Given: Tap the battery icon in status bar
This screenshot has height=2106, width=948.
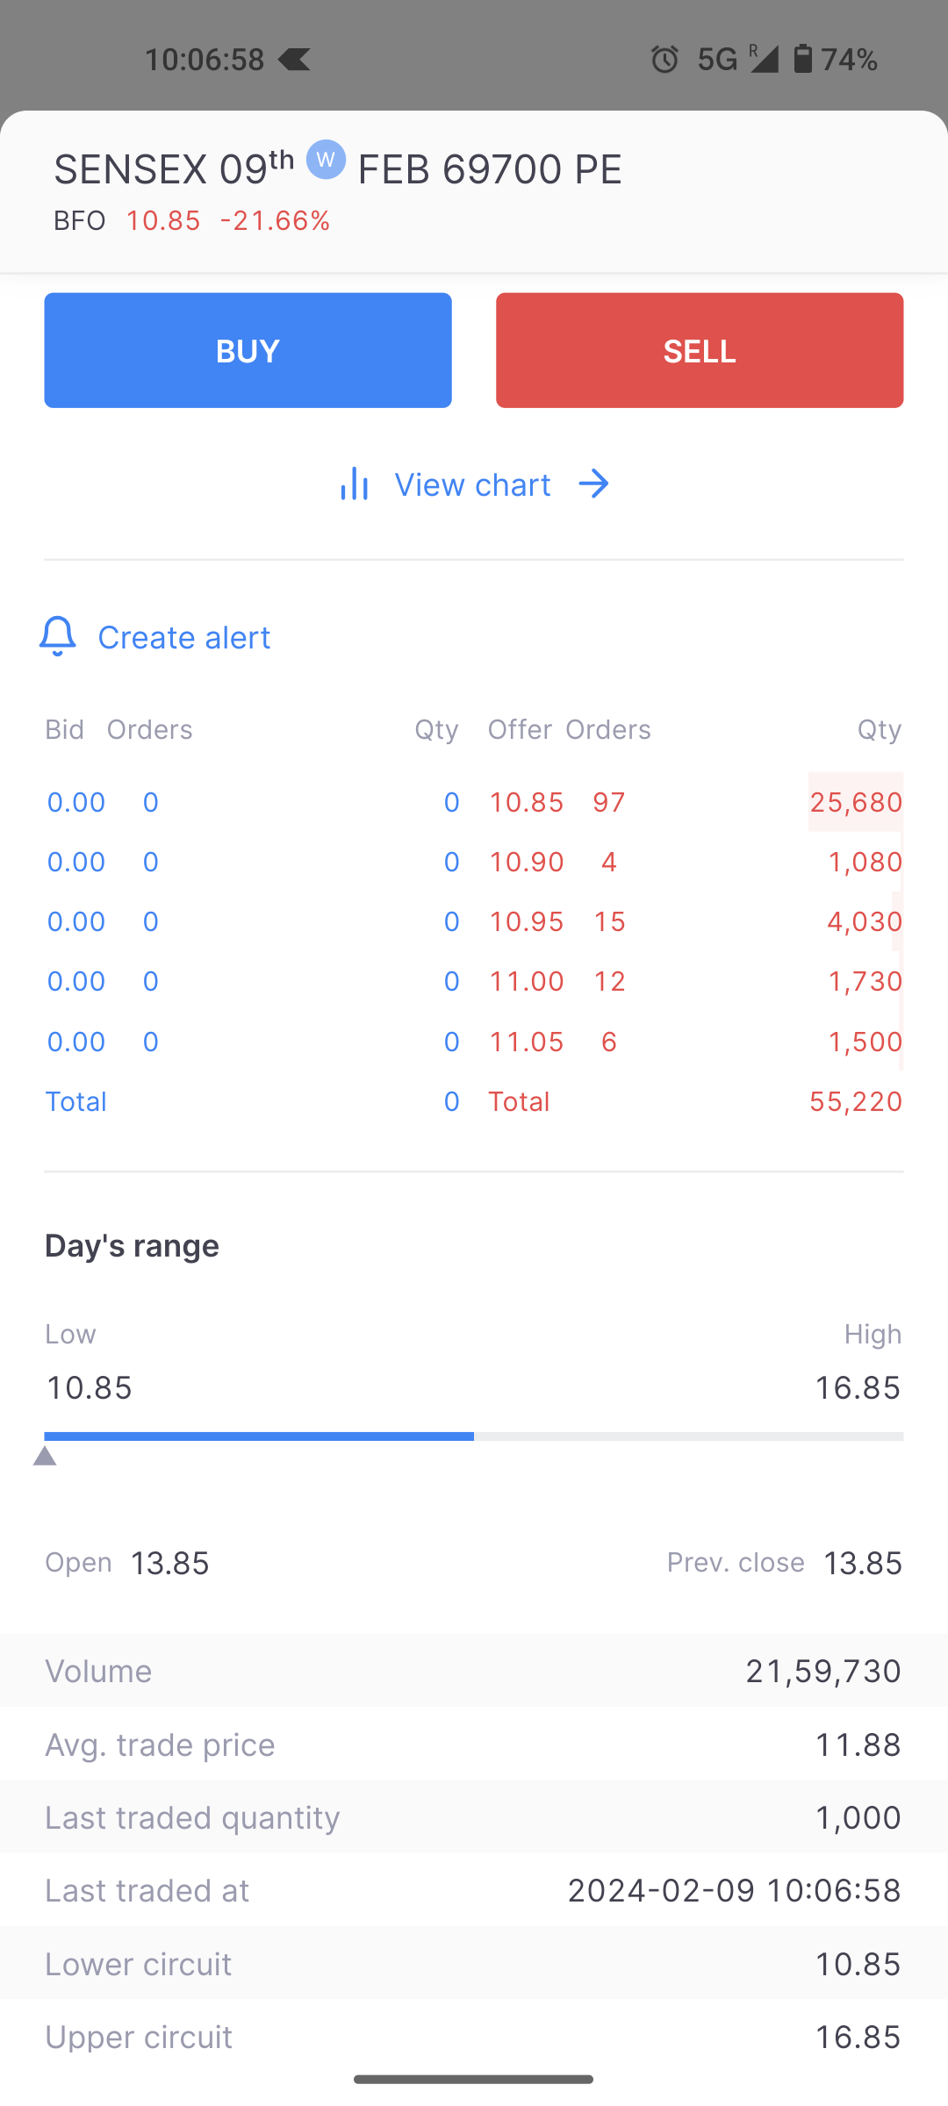Looking at the screenshot, I should pyautogui.click(x=802, y=59).
